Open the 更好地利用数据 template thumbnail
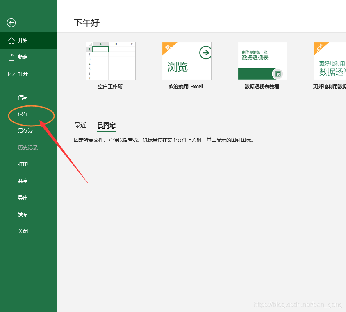This screenshot has width=346, height=312. (x=330, y=61)
